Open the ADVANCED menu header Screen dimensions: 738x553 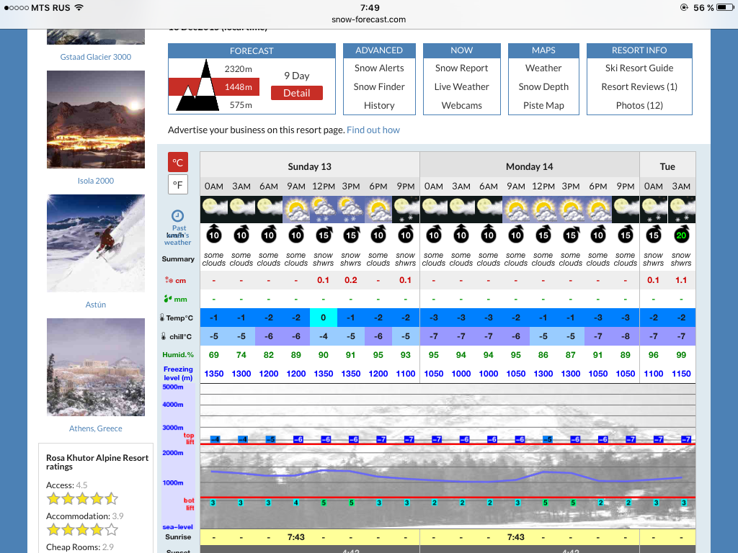tap(379, 50)
